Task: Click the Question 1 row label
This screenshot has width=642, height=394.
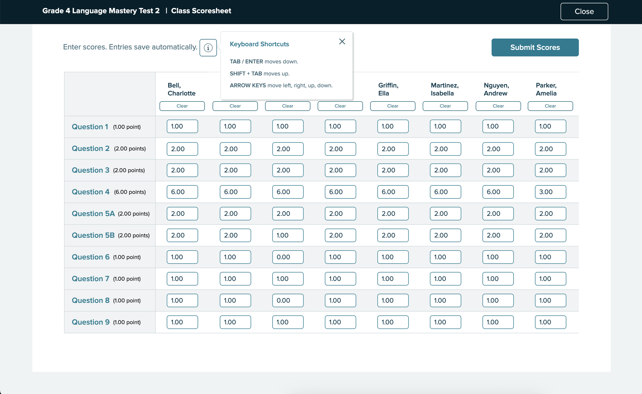Action: pyautogui.click(x=90, y=127)
